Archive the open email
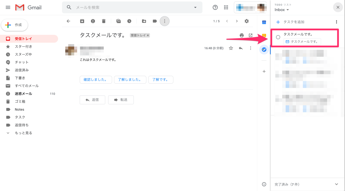345x191 pixels. (82, 21)
